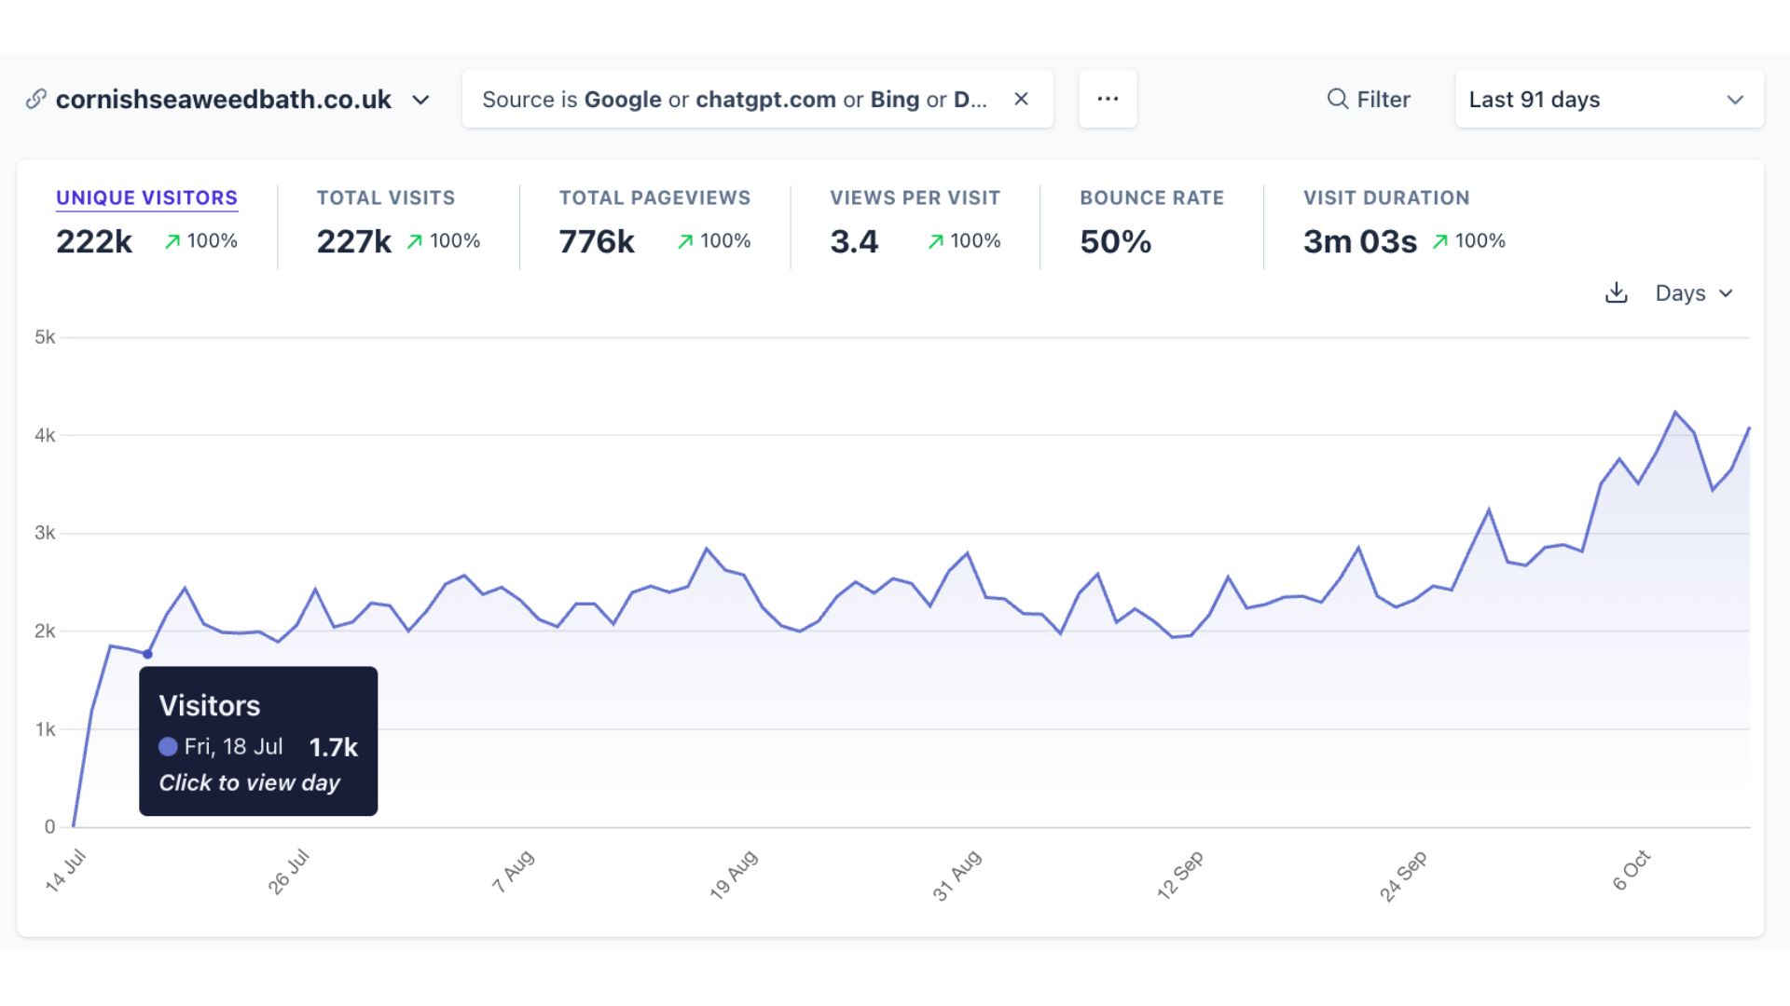Viewport: 1790px width, 1006px height.
Task: Click the chart peak near 6 Oct
Action: click(1675, 410)
